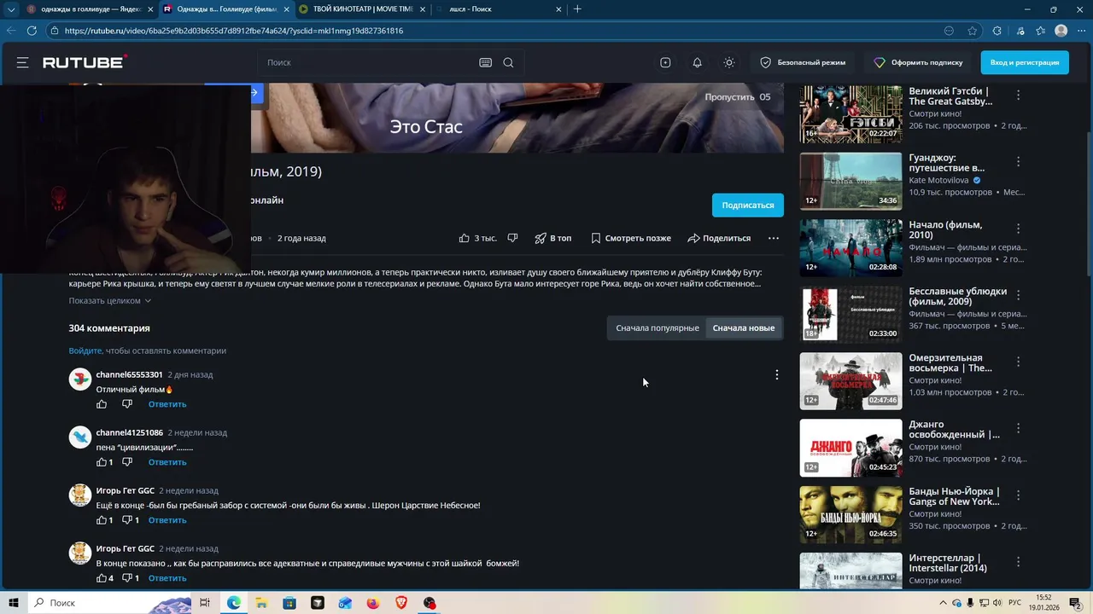
Task: Open options for Начало video
Action: pyautogui.click(x=1018, y=229)
